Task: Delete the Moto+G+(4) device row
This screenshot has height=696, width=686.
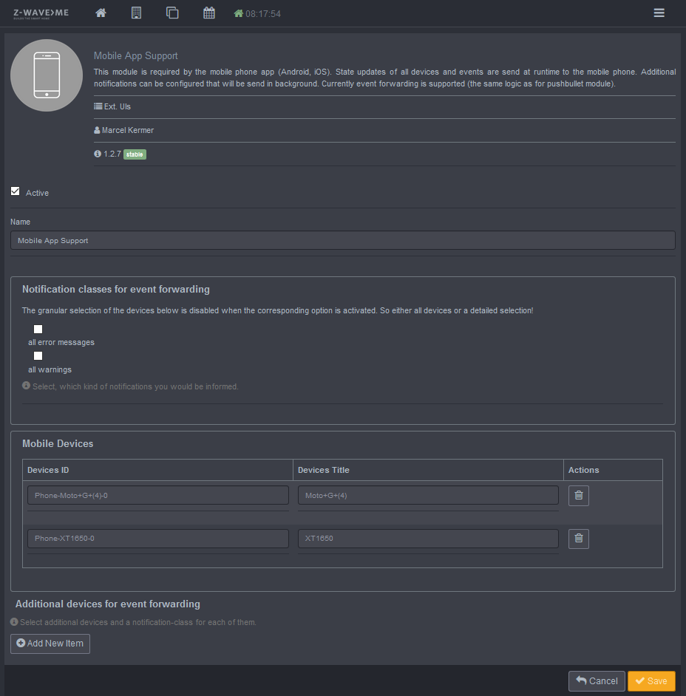Action: 579,495
